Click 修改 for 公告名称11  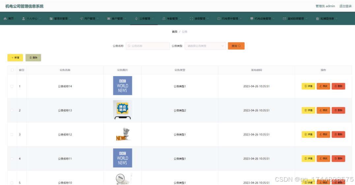click(x=323, y=159)
